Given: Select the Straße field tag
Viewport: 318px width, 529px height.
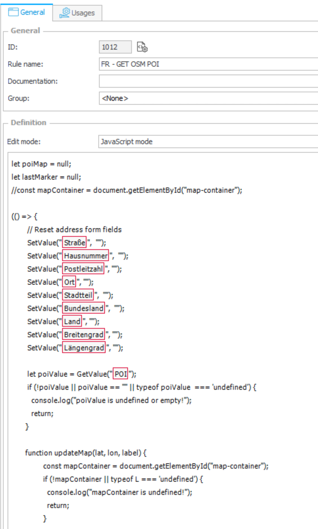Looking at the screenshot, I should click(74, 243).
